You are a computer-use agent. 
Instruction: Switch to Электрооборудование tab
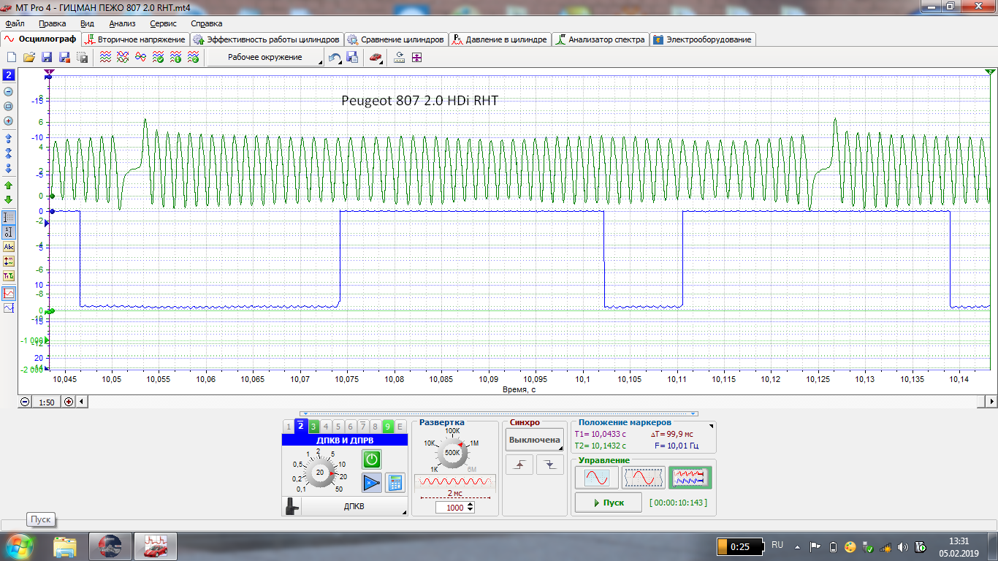tap(702, 39)
